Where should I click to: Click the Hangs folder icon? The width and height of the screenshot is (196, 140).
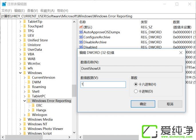click(33, 110)
